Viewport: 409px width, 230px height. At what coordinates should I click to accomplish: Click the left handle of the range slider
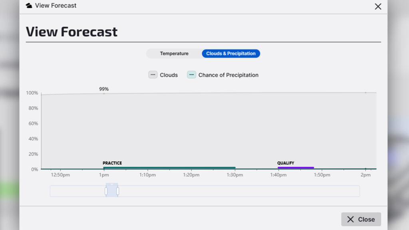coord(106,191)
